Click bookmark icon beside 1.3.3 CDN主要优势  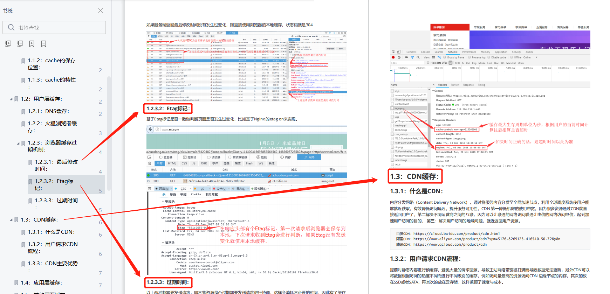(x=23, y=264)
